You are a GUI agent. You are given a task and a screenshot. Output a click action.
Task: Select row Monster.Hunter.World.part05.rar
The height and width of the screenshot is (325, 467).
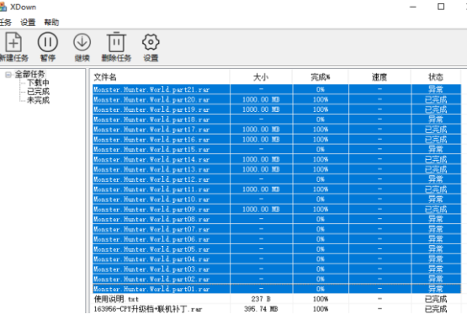point(277,249)
